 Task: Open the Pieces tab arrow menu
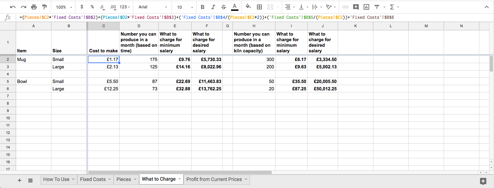click(x=135, y=179)
